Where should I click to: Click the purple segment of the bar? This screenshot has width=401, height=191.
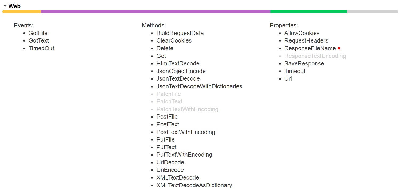click(x=155, y=12)
